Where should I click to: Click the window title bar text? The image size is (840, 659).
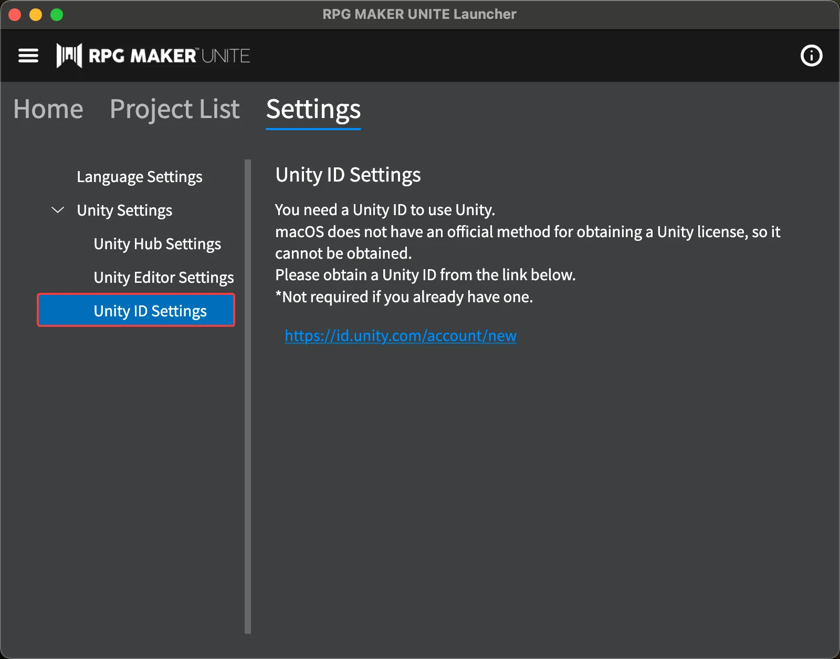click(x=419, y=14)
